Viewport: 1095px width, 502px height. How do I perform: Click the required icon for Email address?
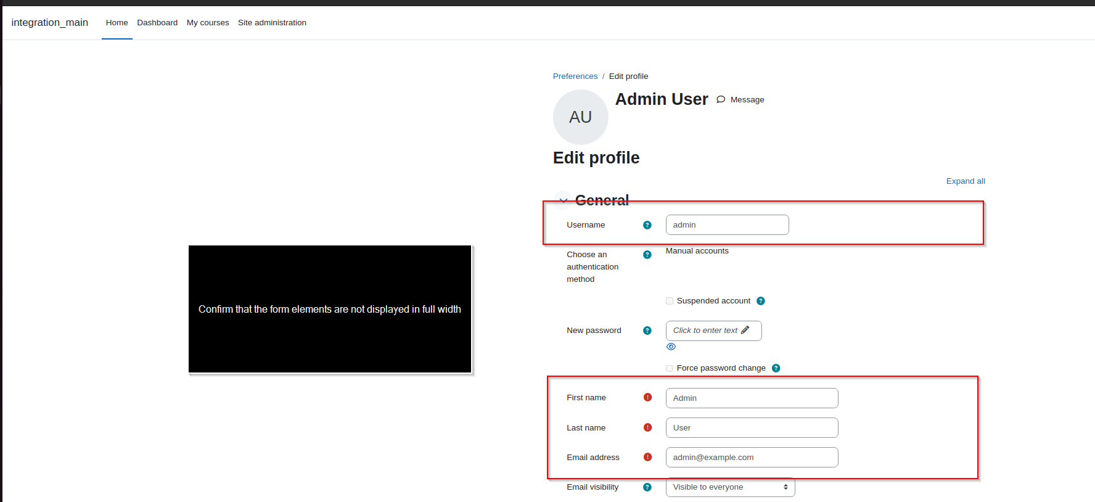click(x=647, y=457)
